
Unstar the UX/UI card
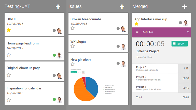(x=9, y=30)
